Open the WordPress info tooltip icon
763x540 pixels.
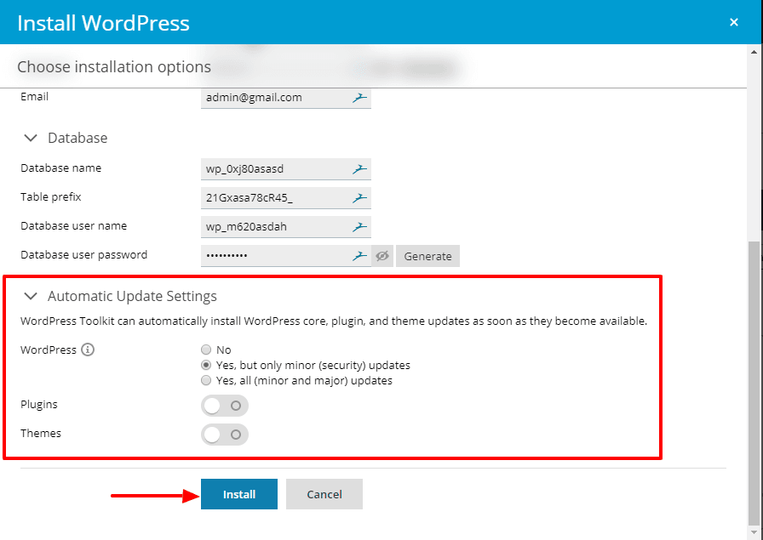point(88,350)
